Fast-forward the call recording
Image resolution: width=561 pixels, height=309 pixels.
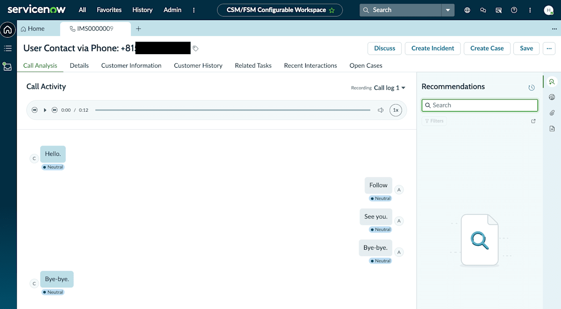(55, 110)
